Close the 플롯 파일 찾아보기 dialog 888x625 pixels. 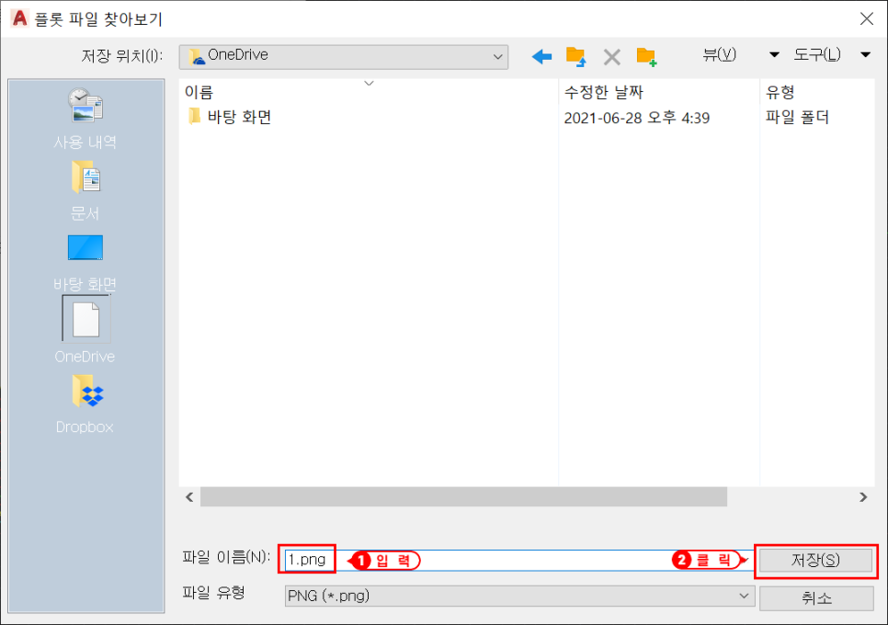(x=867, y=18)
